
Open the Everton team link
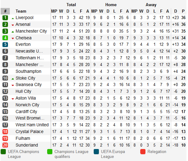point(24,45)
